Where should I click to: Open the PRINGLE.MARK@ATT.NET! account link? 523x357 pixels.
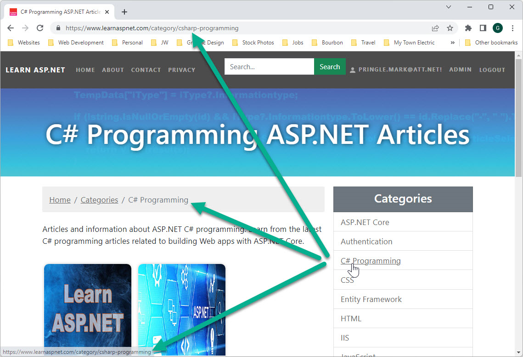point(400,70)
